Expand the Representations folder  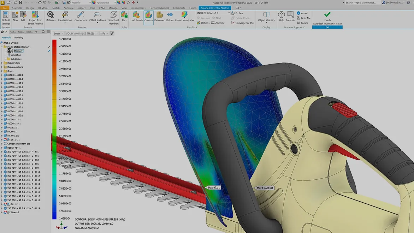[x=2, y=67]
